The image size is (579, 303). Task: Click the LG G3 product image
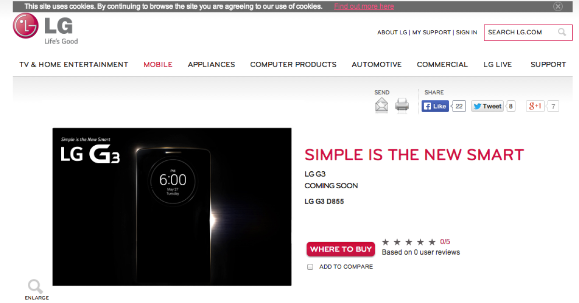pos(172,207)
